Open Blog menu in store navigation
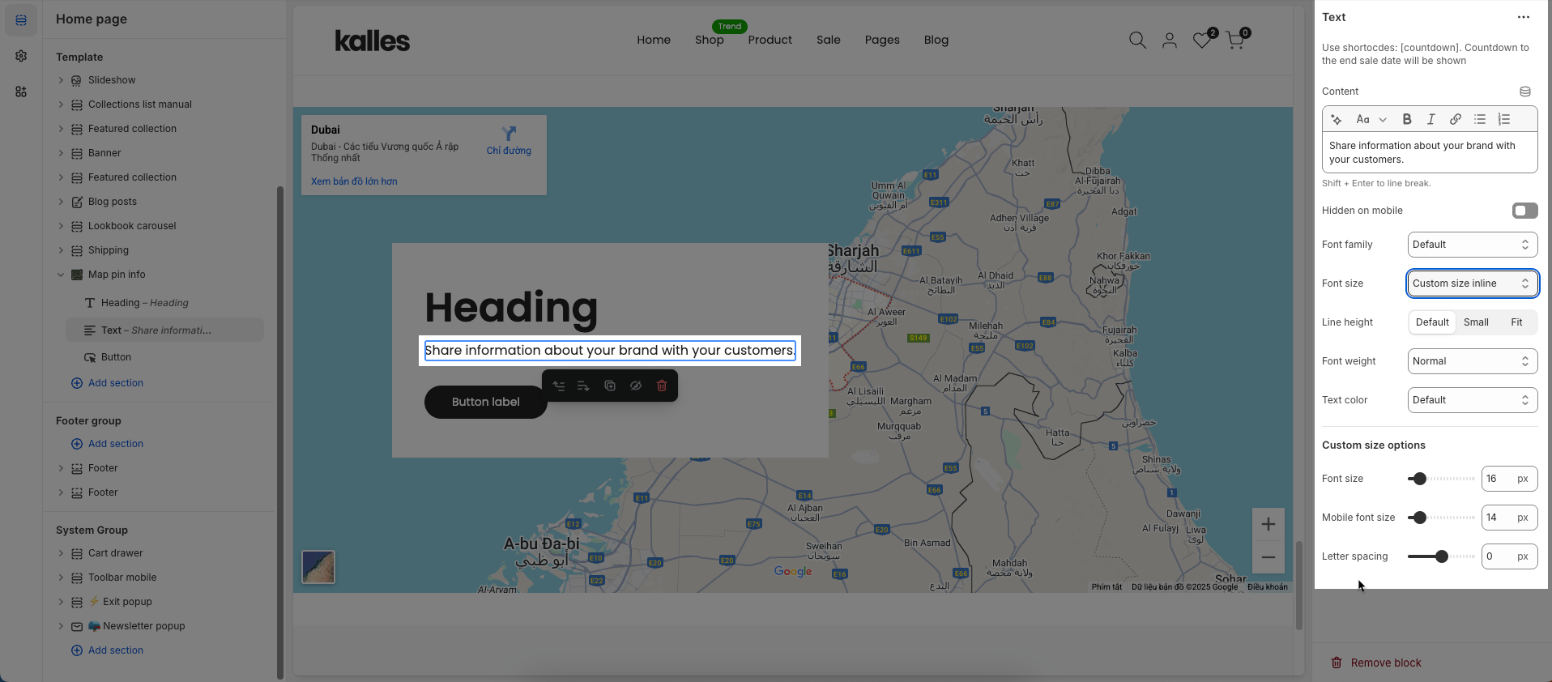 tap(936, 40)
